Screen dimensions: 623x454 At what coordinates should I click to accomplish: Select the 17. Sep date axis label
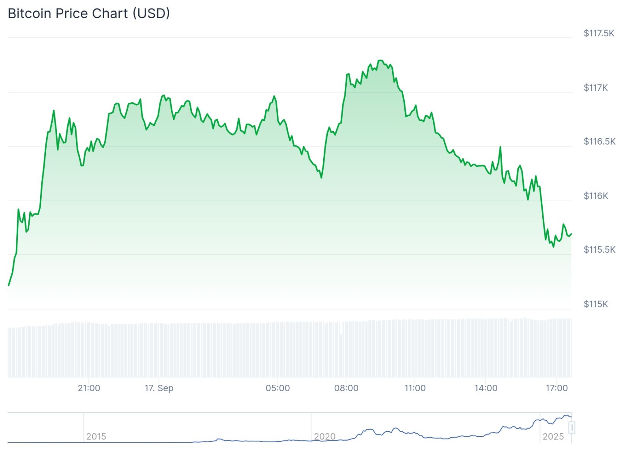159,388
